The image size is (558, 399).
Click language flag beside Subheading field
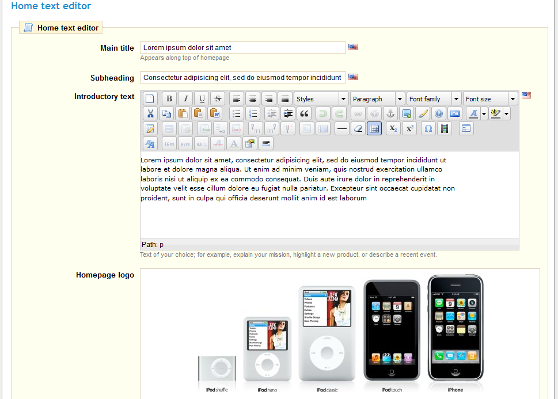(x=353, y=77)
